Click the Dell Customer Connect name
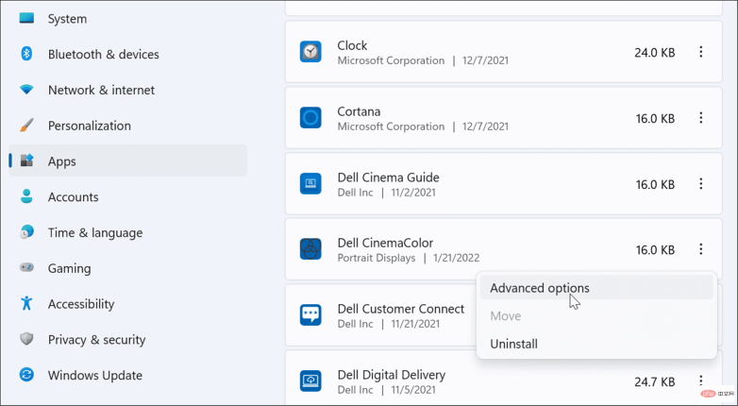Image resolution: width=738 pixels, height=406 pixels. point(400,309)
